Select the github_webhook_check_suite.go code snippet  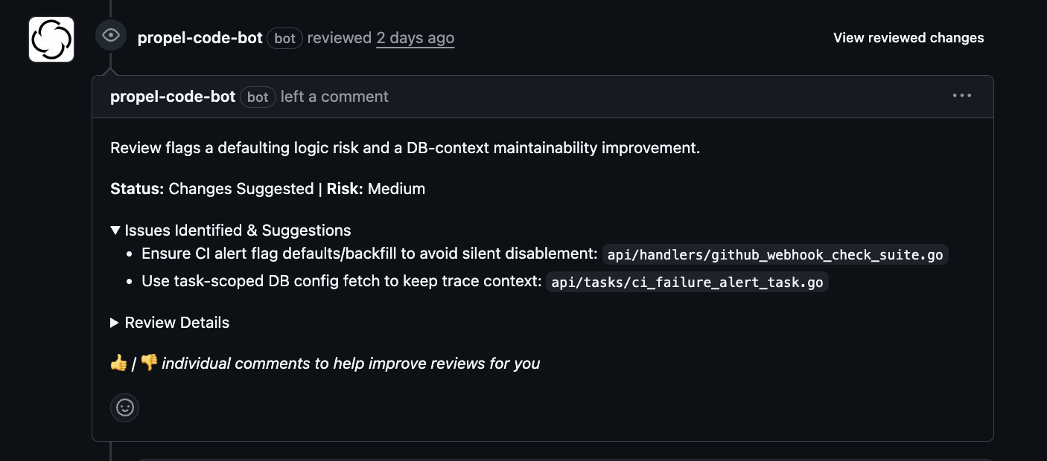775,254
